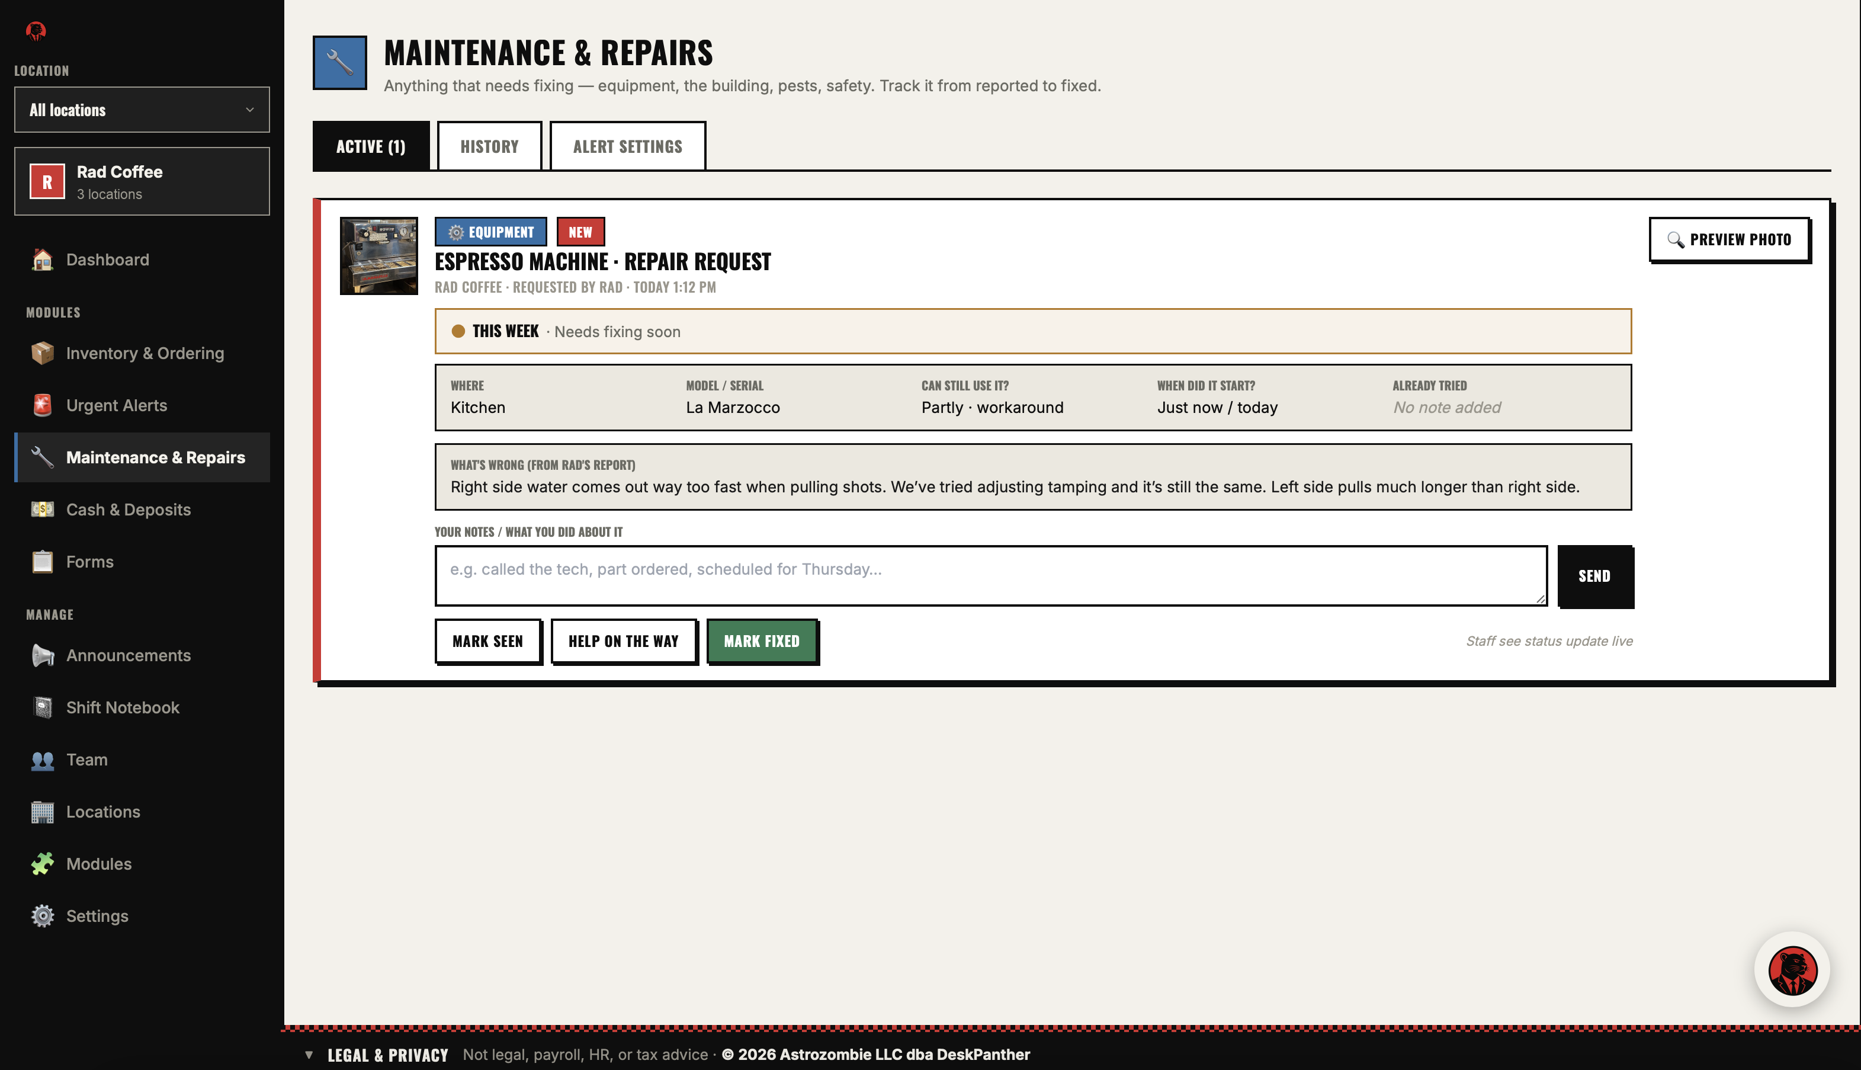Click the 'Partly · workaround' value

tap(992, 407)
